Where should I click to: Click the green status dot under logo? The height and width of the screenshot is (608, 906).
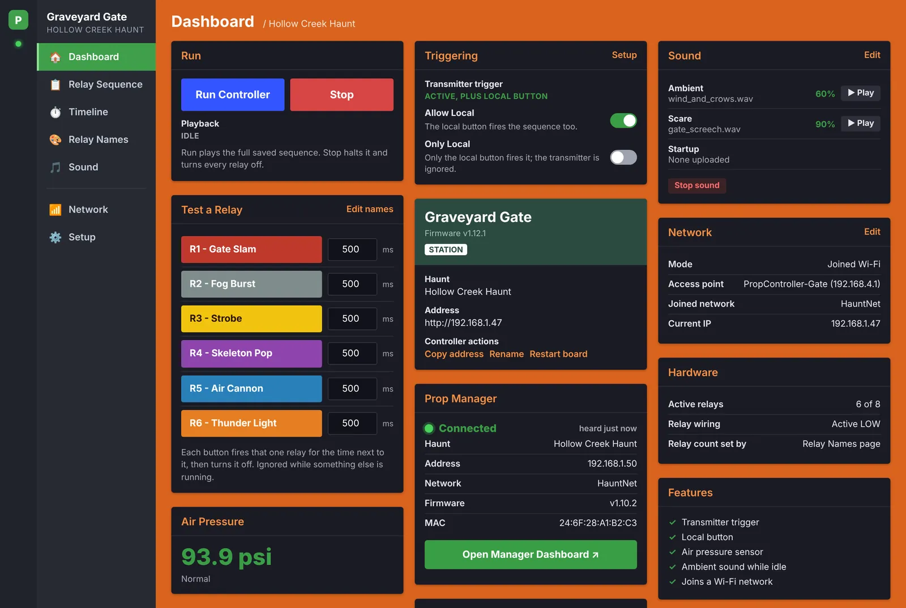point(18,44)
